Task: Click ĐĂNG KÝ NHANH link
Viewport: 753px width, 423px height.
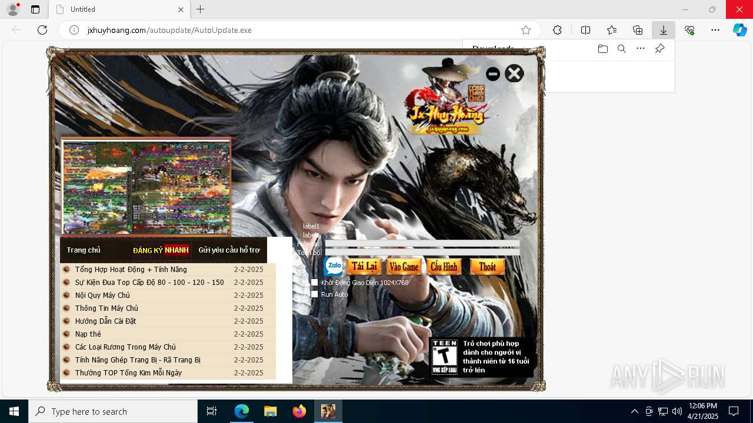Action: click(161, 250)
